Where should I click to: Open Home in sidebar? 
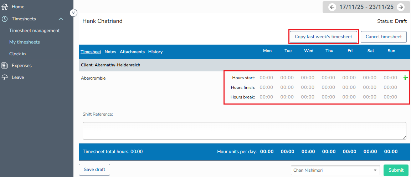pyautogui.click(x=18, y=6)
